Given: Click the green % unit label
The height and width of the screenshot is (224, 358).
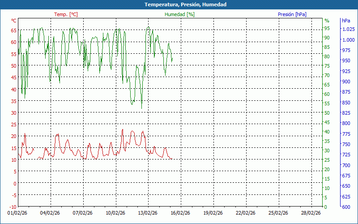Looking at the screenshot, I should click(x=327, y=21).
